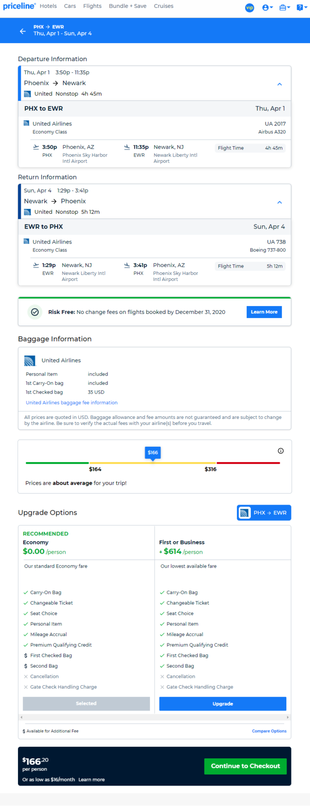Click the Learn More risk free button
This screenshot has width=310, height=806.
[x=264, y=312]
